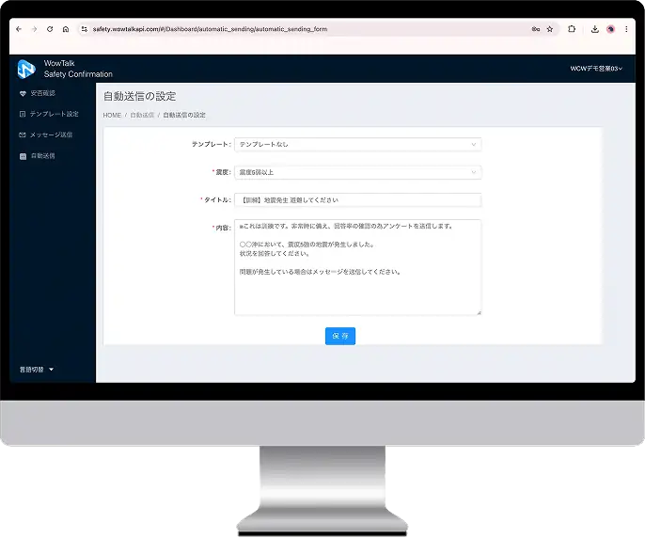This screenshot has height=538, width=645.
Task: Open the extensions puzzle icon
Action: click(572, 29)
